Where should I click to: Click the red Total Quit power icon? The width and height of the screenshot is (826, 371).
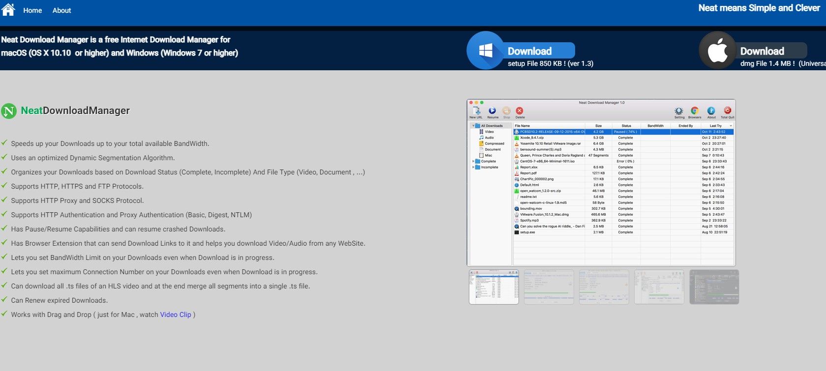pyautogui.click(x=728, y=111)
